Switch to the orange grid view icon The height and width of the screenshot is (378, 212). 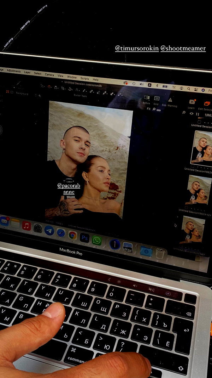pyautogui.click(x=7, y=91)
